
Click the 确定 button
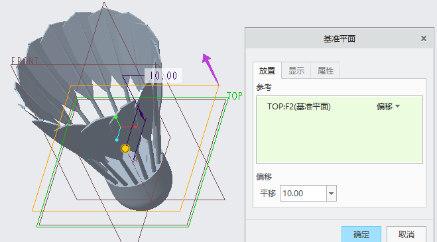pos(361,234)
